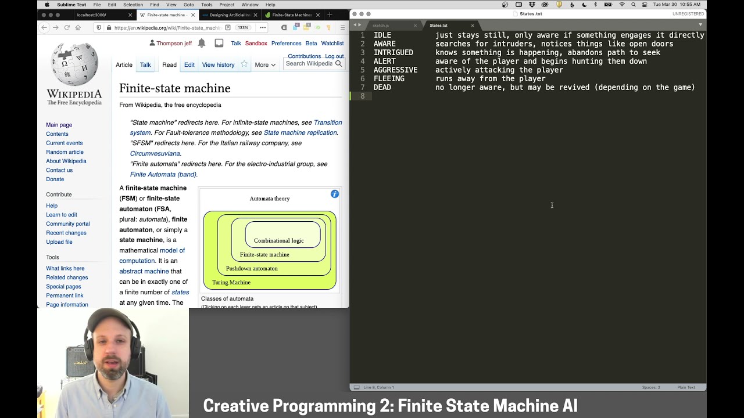Open the Main page sidebar link

pyautogui.click(x=59, y=125)
